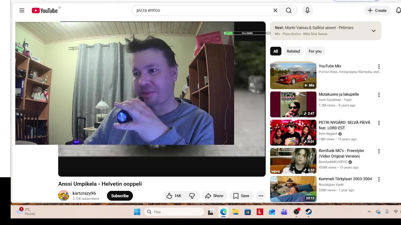Open options for Kummeli Törkylaari video
This screenshot has width=401, height=225.
pos(379,179)
